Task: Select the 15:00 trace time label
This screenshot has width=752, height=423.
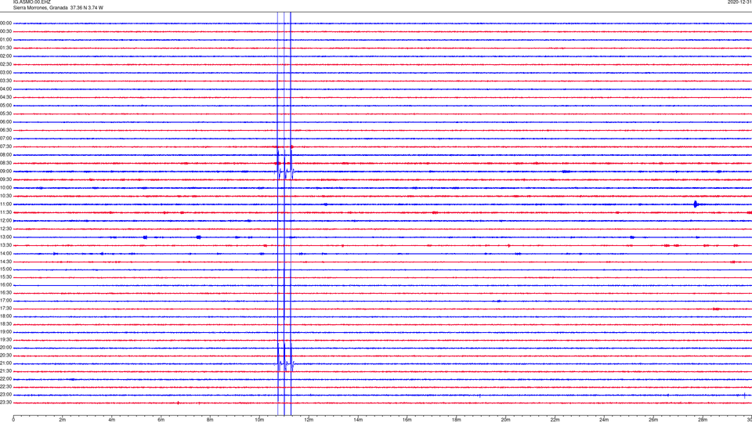Action: pyautogui.click(x=5, y=269)
